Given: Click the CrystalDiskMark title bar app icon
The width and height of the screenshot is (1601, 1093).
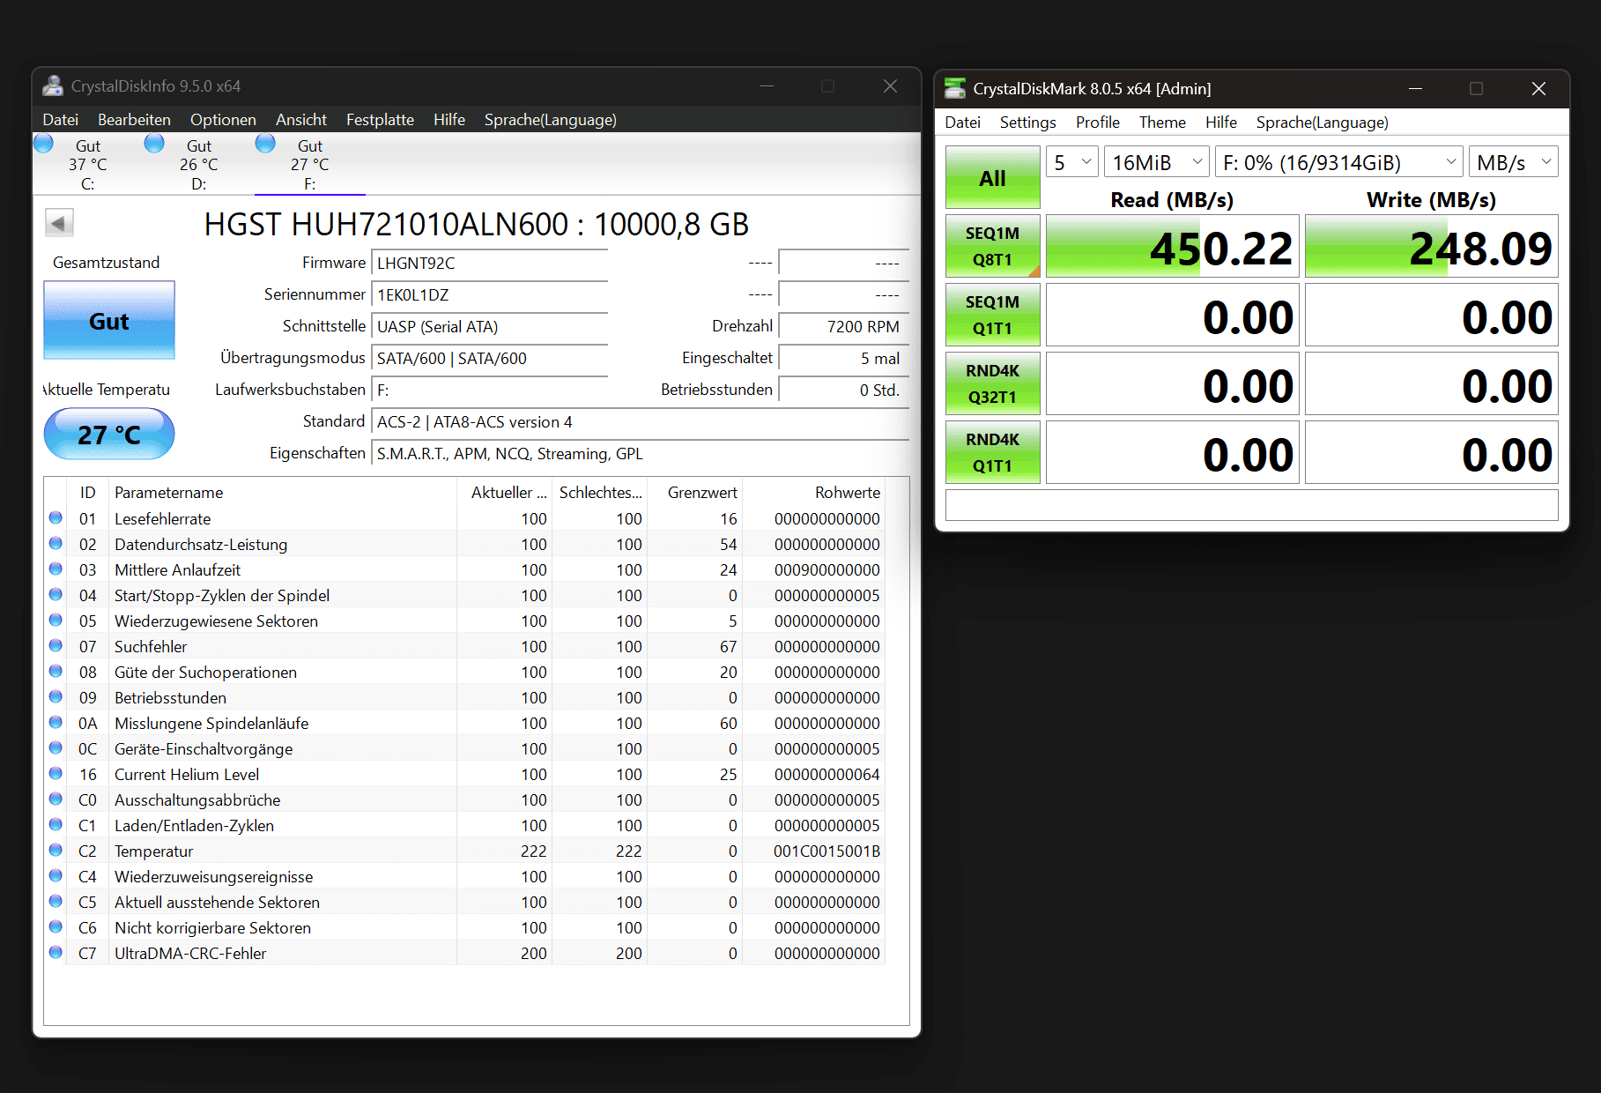Looking at the screenshot, I should (x=955, y=88).
